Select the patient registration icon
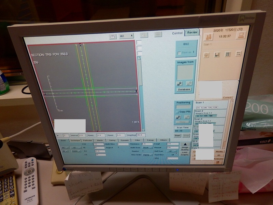Viewport: 273px width, 205px height. [209, 37]
